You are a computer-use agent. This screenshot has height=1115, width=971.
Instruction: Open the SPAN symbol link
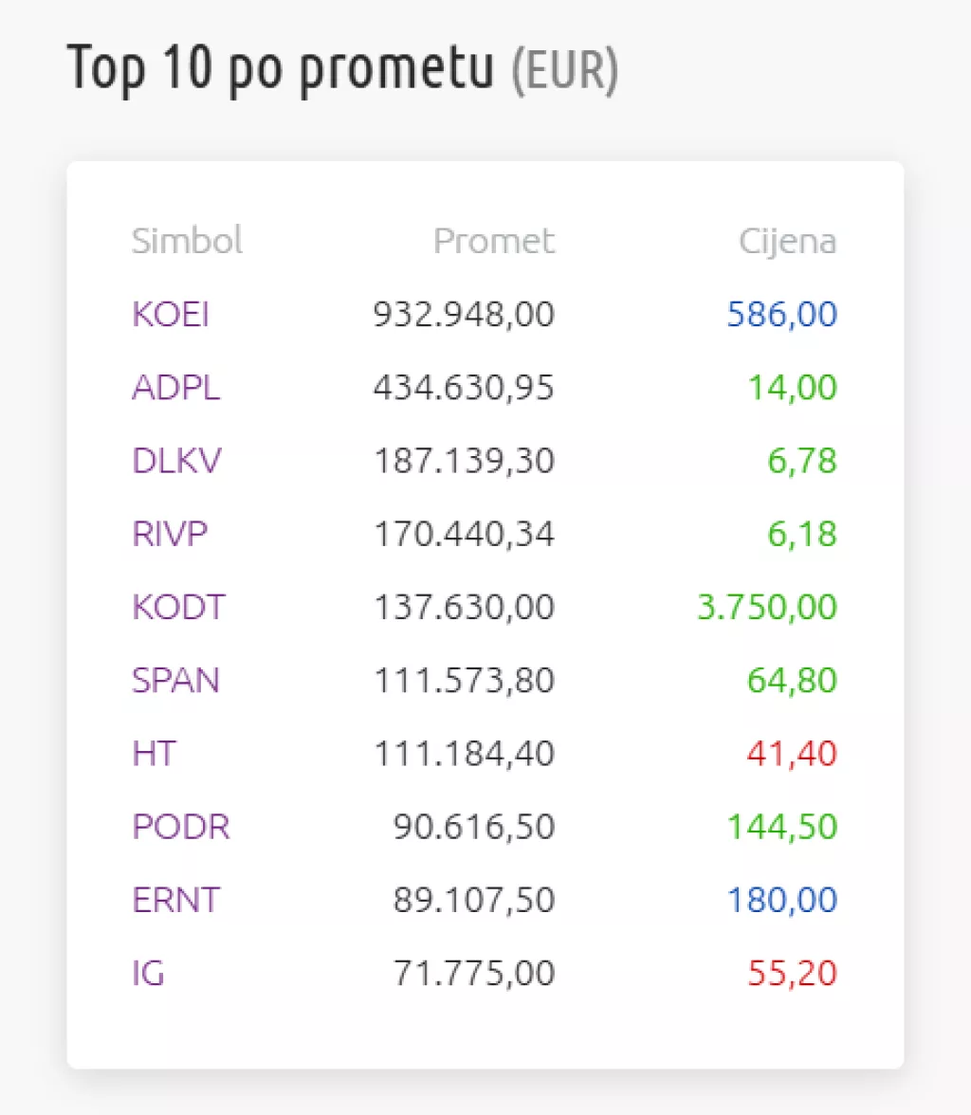click(175, 681)
